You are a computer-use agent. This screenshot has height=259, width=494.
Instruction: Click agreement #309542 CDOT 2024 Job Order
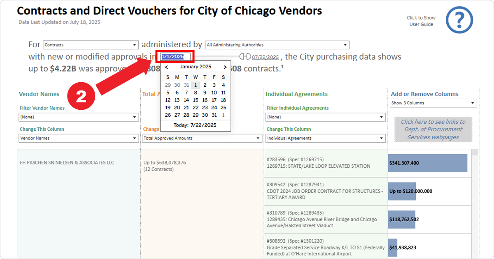pos(326,191)
